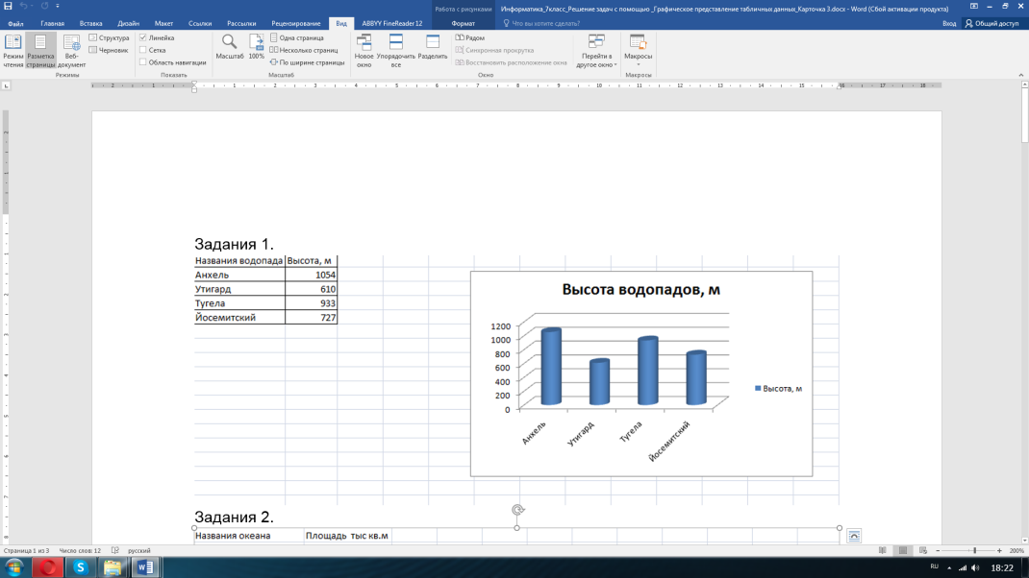Open the File tab
Image resolution: width=1029 pixels, height=578 pixels.
coord(15,24)
